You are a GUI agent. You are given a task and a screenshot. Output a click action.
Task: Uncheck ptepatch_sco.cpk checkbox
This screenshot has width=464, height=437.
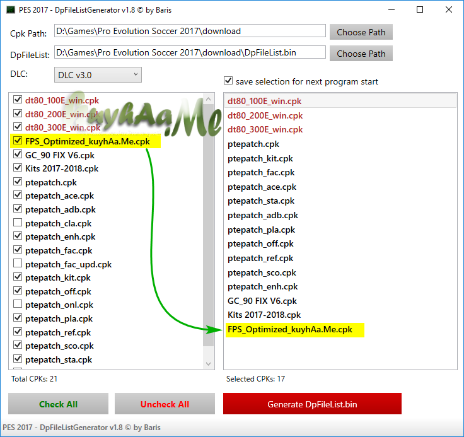[18, 345]
